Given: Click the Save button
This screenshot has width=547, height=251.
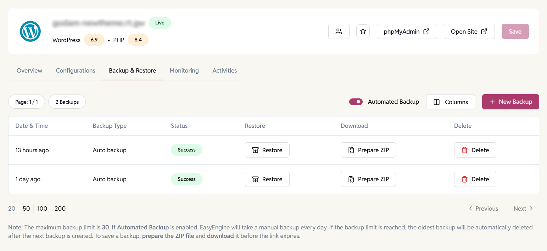Looking at the screenshot, I should [515, 31].
